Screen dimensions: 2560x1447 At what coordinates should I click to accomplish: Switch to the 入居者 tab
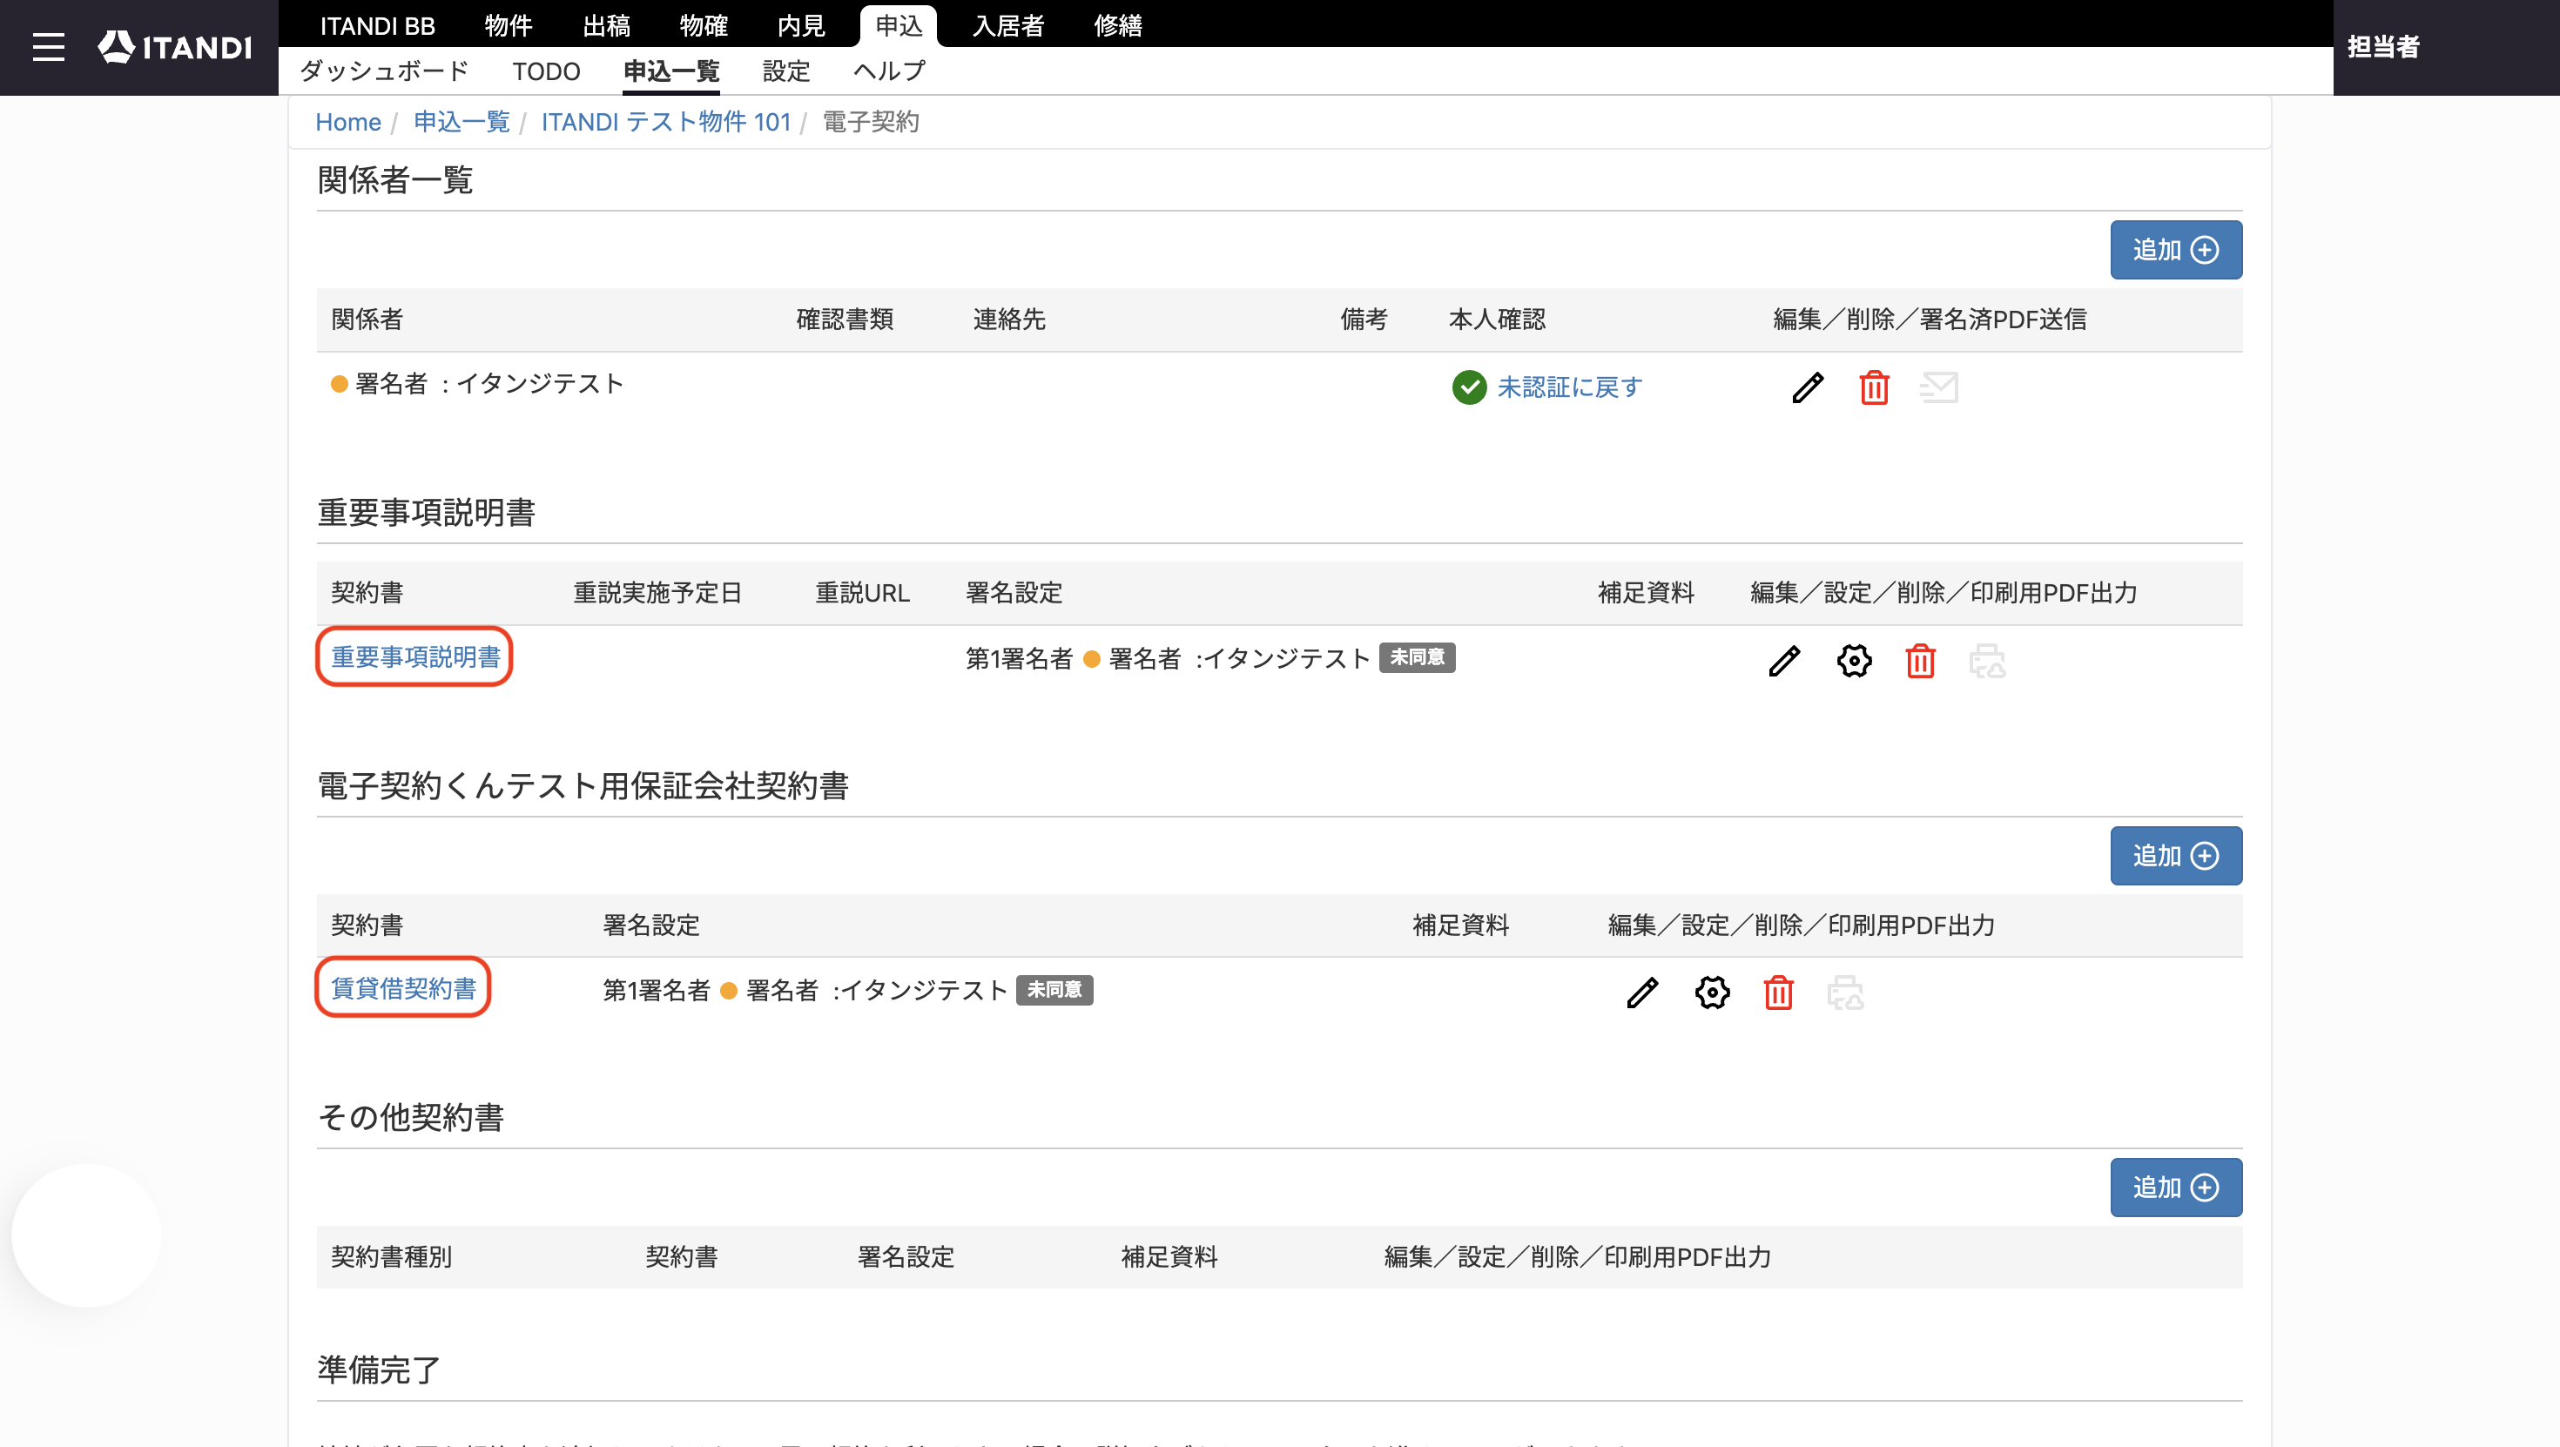pyautogui.click(x=1008, y=25)
